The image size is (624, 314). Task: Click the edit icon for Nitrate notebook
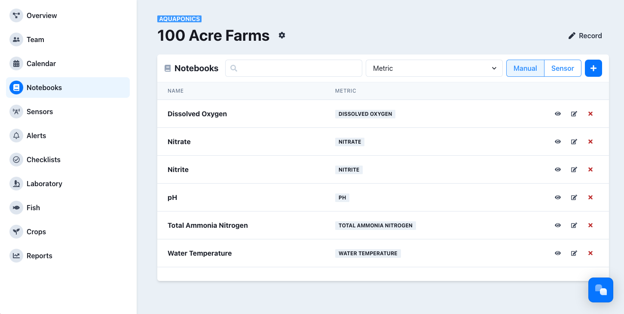574,142
